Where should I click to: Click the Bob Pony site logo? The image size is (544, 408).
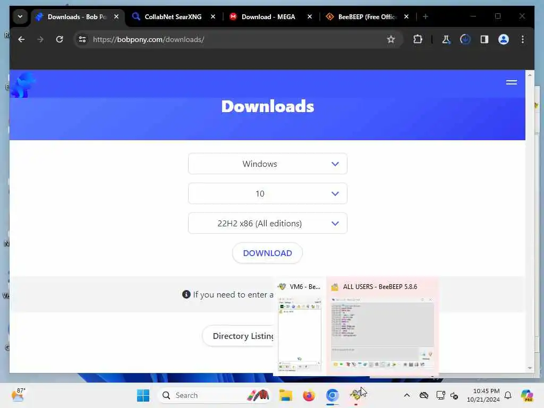tap(22, 85)
